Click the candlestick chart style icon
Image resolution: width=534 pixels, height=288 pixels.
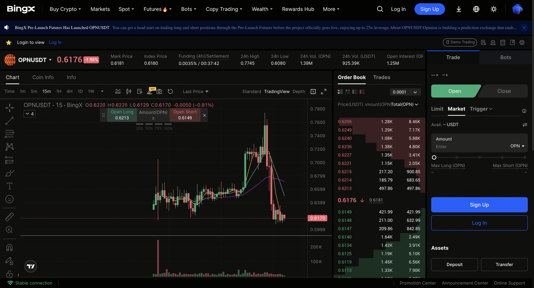128,91
